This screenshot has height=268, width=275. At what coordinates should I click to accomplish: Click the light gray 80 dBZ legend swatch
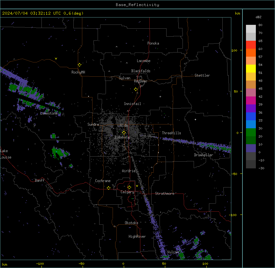(x=251, y=29)
